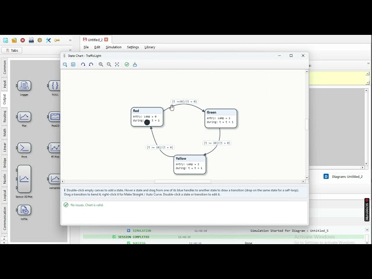Click the new diagram icon in main toolbar
This screenshot has width=372, height=279.
point(6,40)
